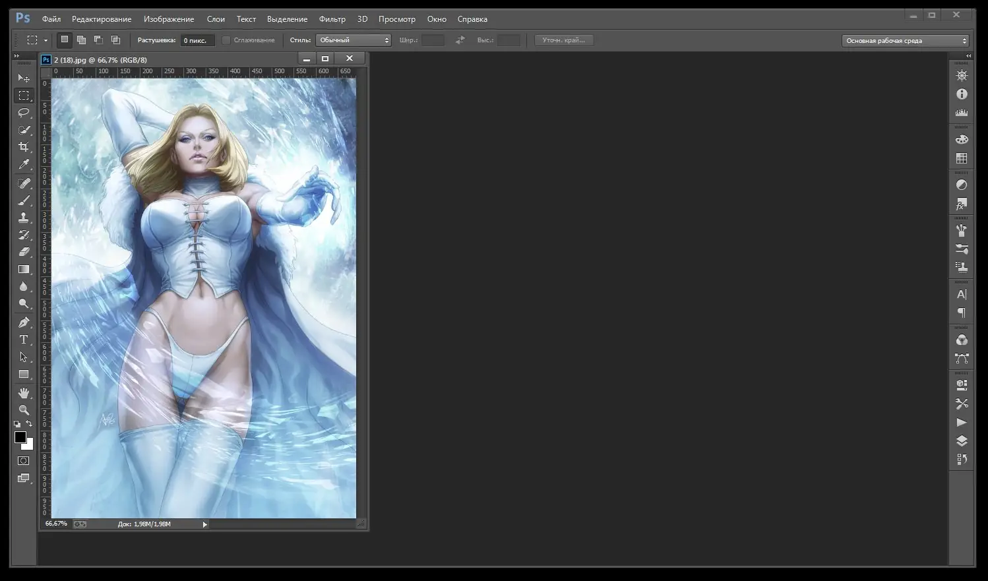The image size is (988, 581).
Task: Toggle Quick Mask mode at toolbar bottom
Action: click(x=24, y=460)
